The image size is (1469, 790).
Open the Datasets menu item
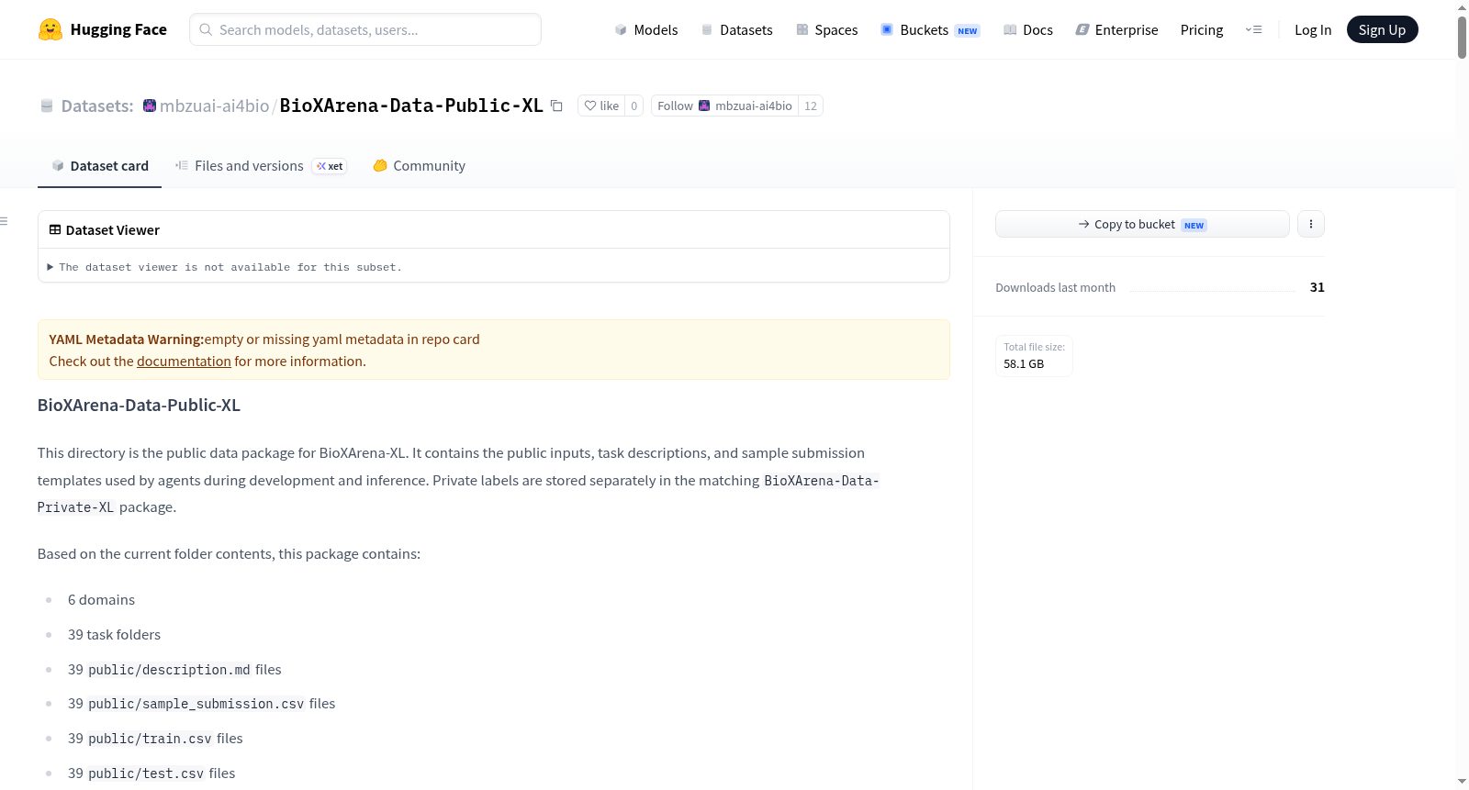737,29
